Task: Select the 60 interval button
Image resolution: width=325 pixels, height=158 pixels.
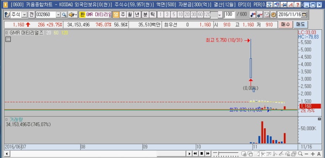Action: click(x=200, y=15)
